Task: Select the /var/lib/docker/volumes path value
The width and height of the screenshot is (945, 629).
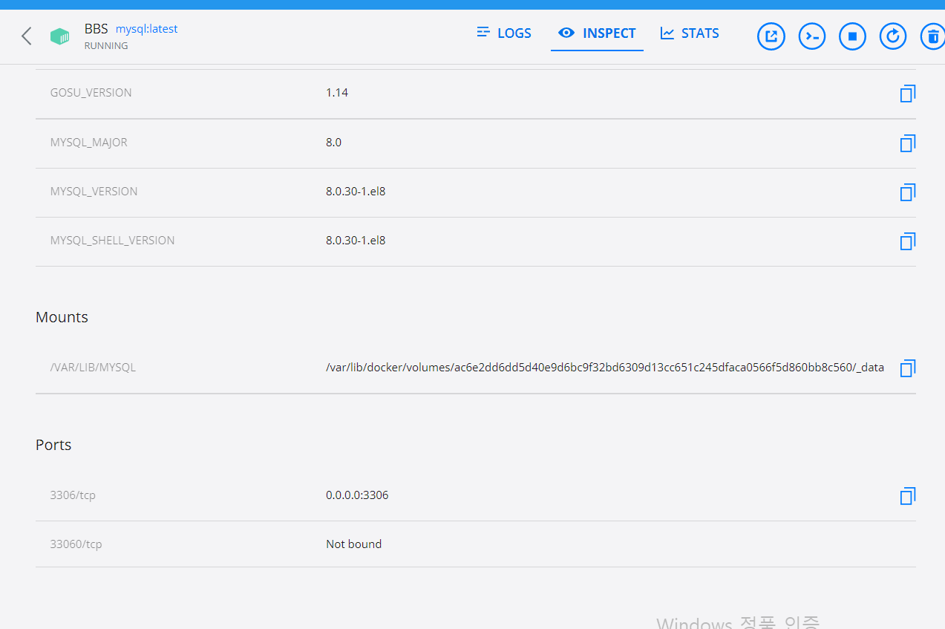Action: (605, 367)
